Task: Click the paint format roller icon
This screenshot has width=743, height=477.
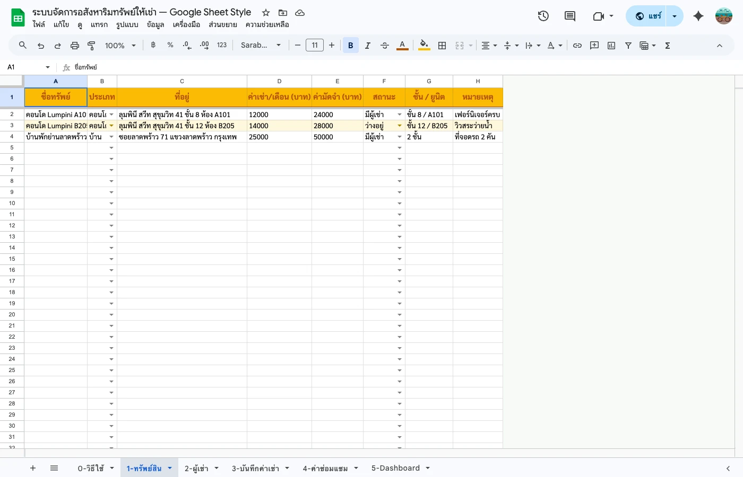Action: pyautogui.click(x=91, y=46)
